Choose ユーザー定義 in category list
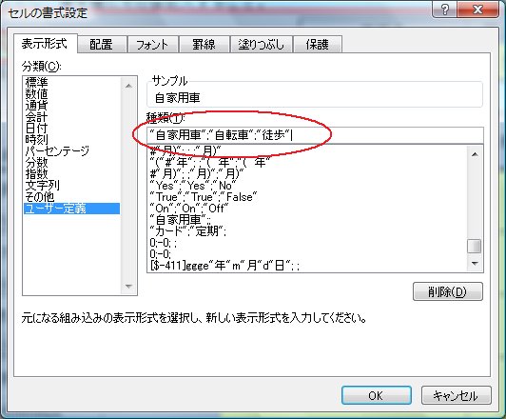 (x=71, y=209)
